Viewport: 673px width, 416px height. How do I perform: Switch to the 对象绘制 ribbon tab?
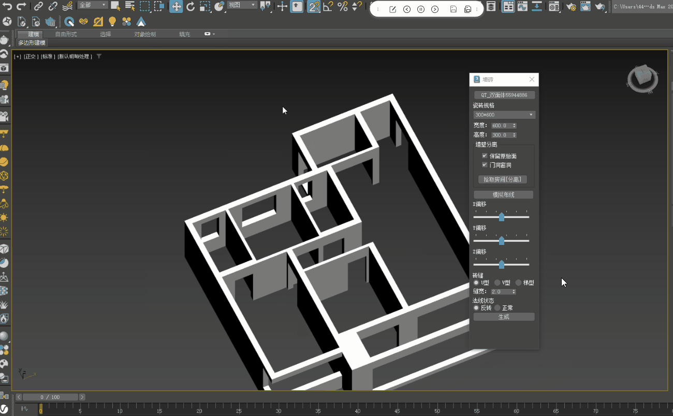(x=145, y=34)
